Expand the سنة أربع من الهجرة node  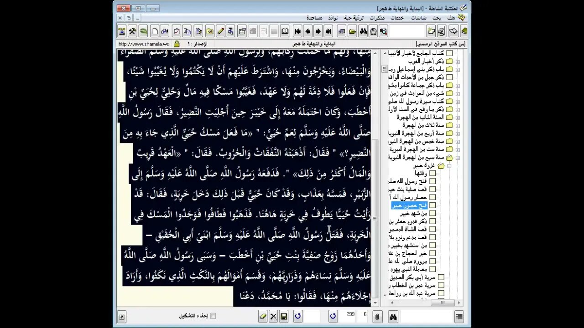click(x=458, y=133)
